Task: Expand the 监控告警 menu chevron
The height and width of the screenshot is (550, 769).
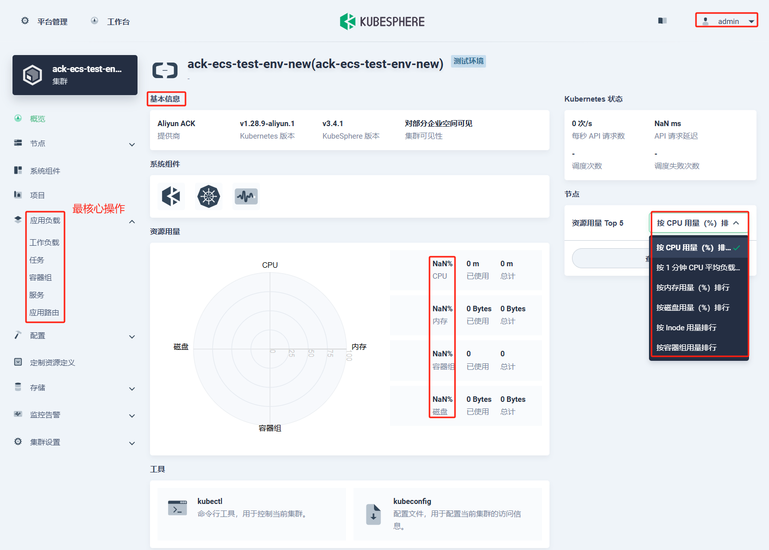Action: click(x=132, y=416)
